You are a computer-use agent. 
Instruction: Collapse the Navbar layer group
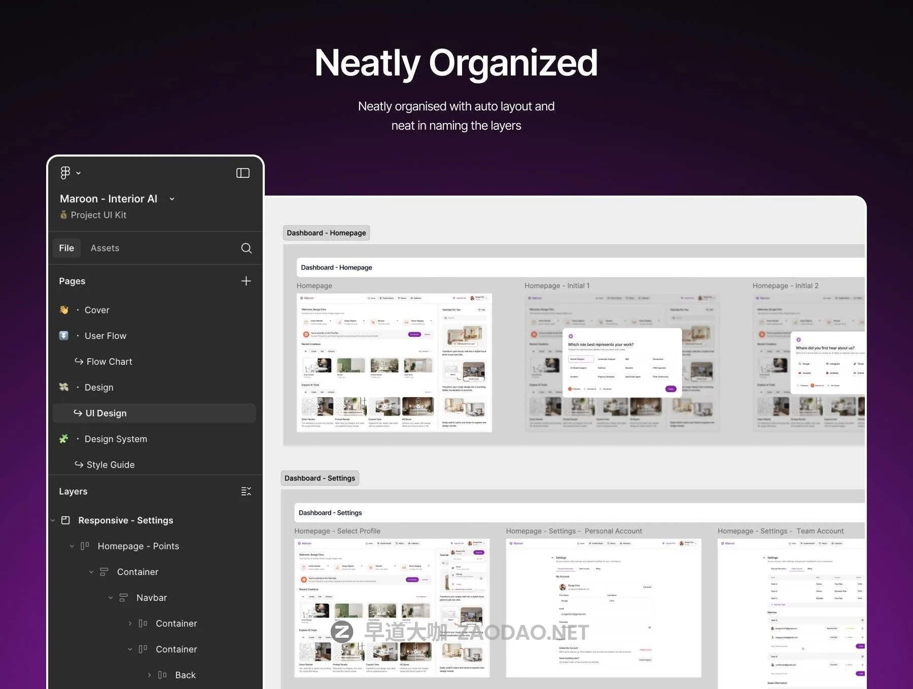[x=111, y=598]
